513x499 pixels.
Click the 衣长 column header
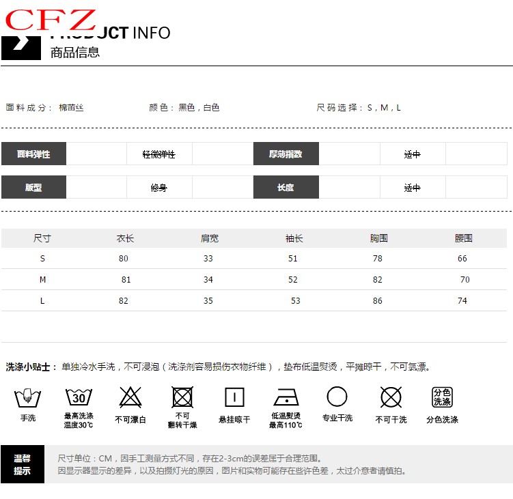(125, 238)
